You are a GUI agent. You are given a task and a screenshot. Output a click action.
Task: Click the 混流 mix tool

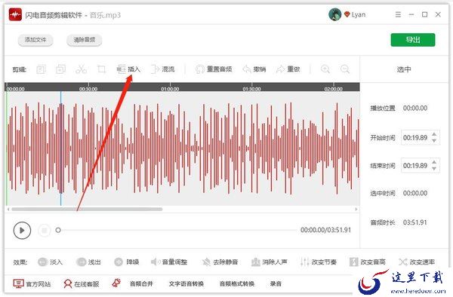click(163, 69)
